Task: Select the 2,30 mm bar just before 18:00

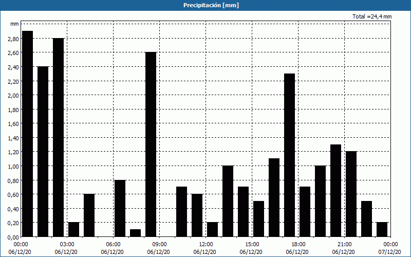Action: point(289,155)
